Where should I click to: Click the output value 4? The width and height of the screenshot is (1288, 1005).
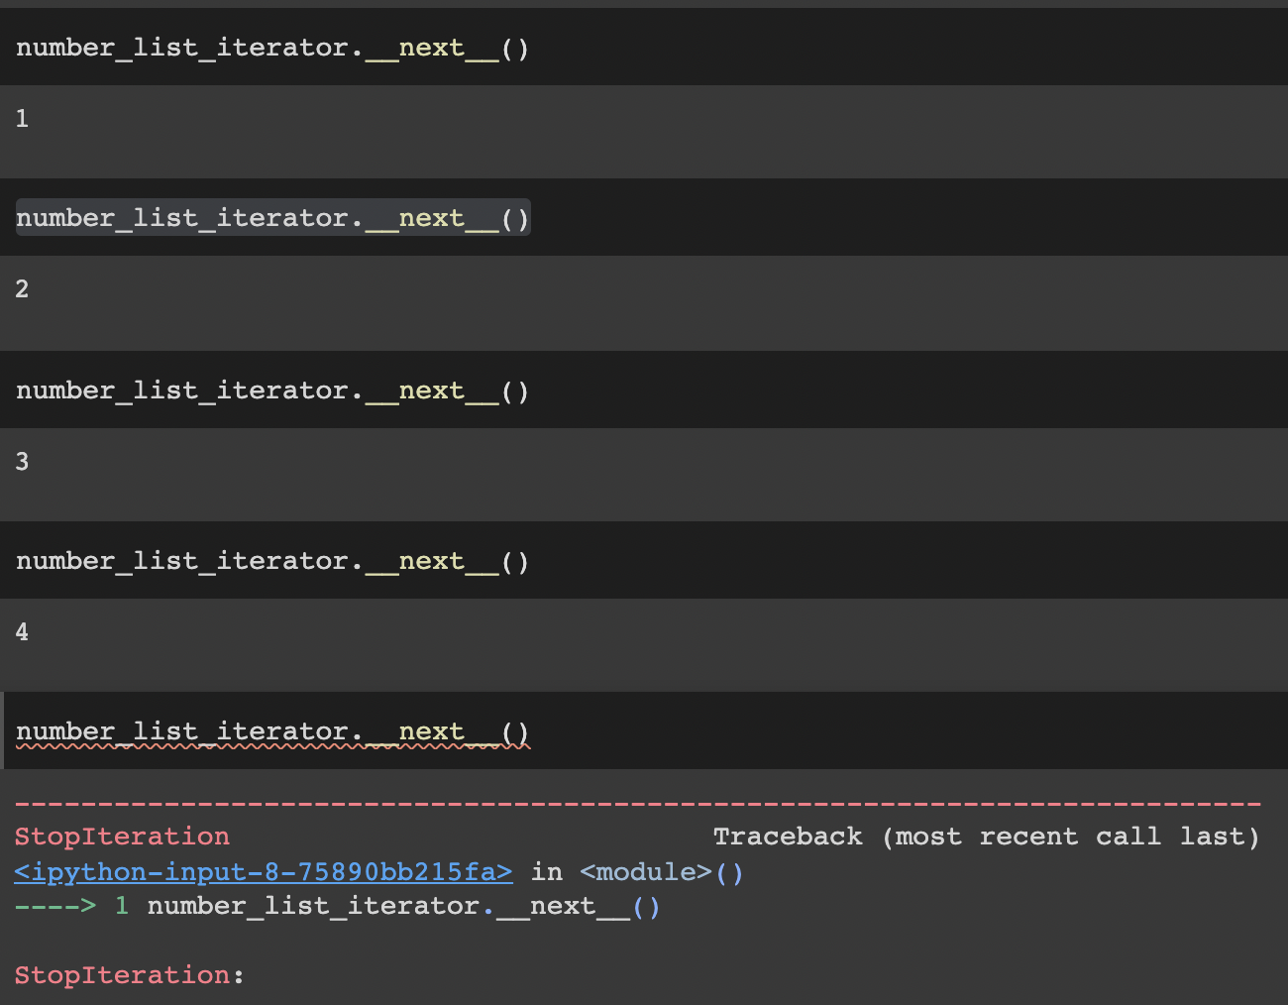click(x=22, y=632)
